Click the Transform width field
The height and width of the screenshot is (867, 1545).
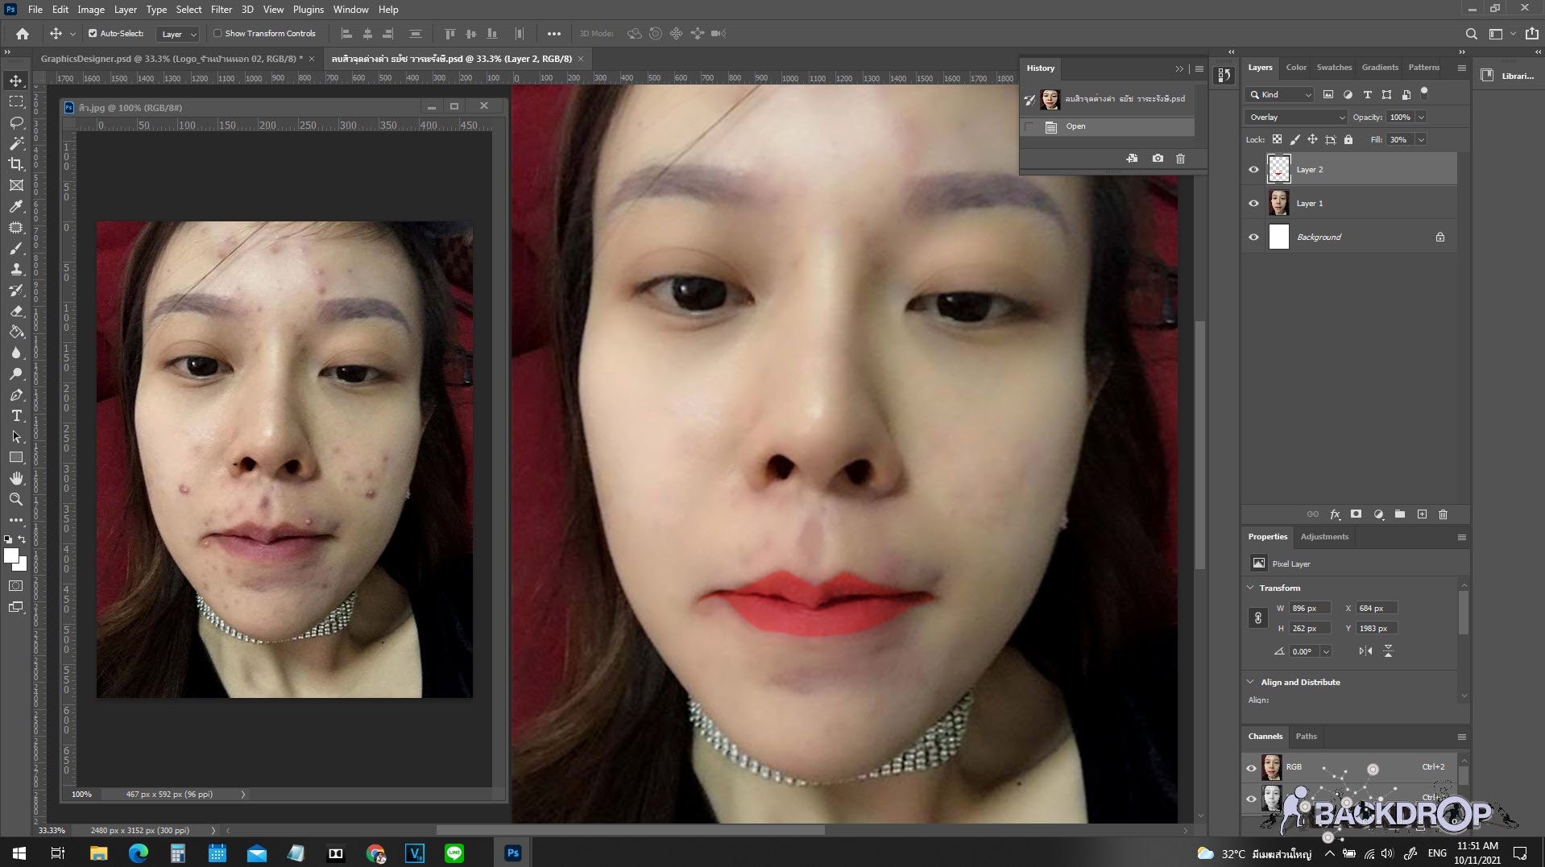(x=1309, y=609)
